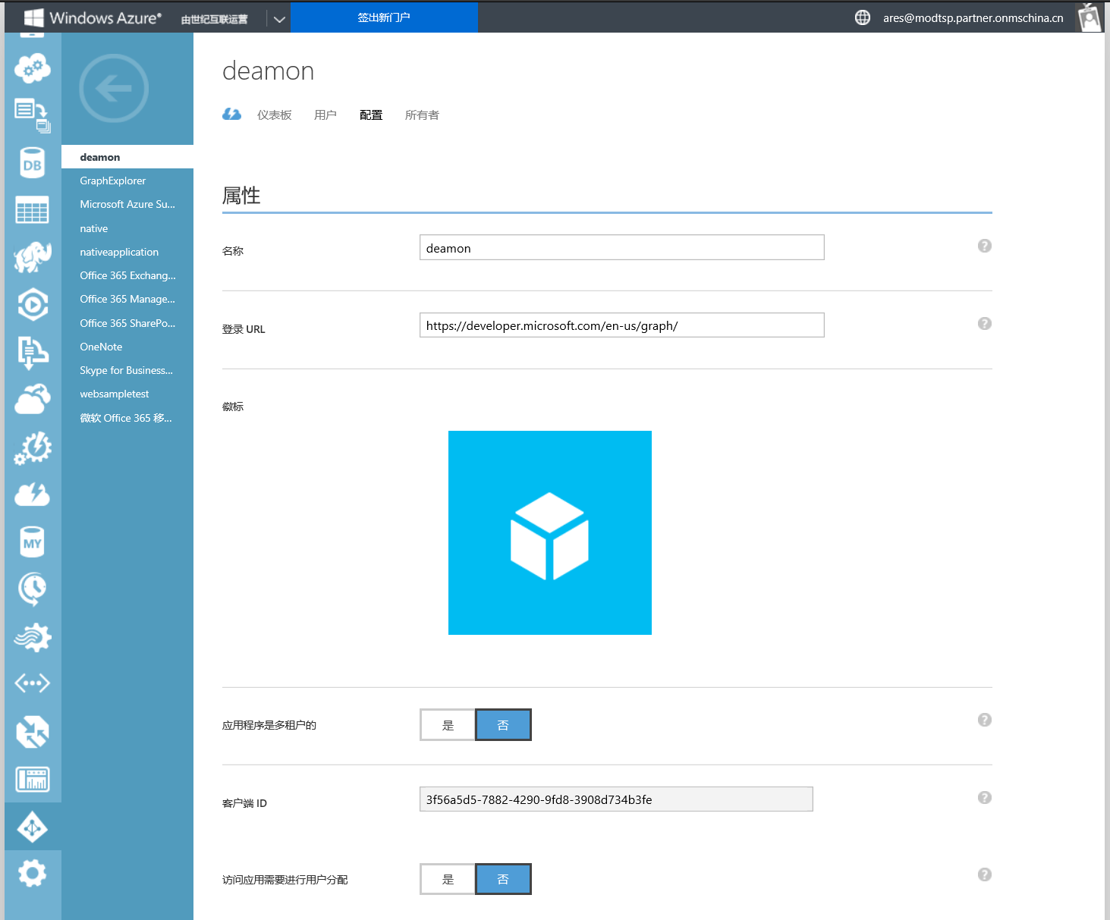
Task: Click the 签出新门户 button
Action: click(x=384, y=17)
